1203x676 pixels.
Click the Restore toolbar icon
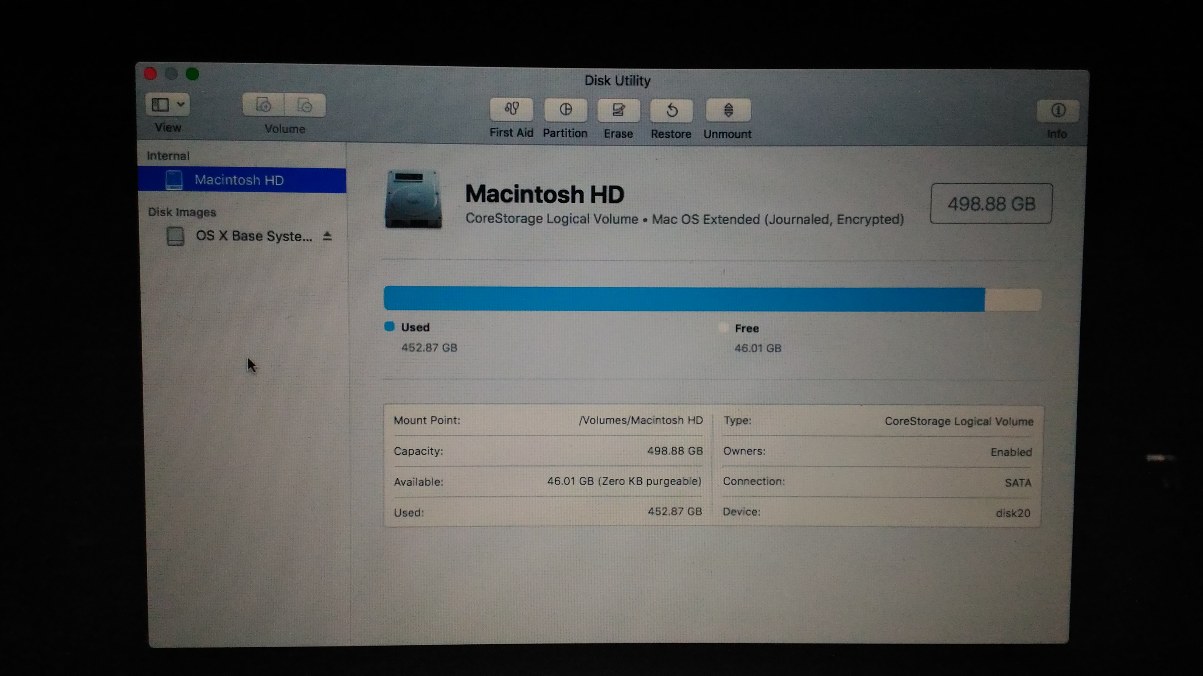click(672, 110)
